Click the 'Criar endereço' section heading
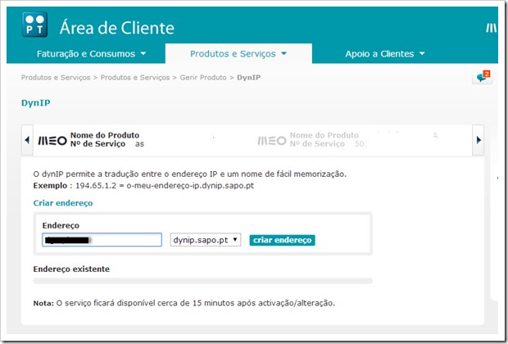This screenshot has height=344, width=508. pyautogui.click(x=63, y=203)
